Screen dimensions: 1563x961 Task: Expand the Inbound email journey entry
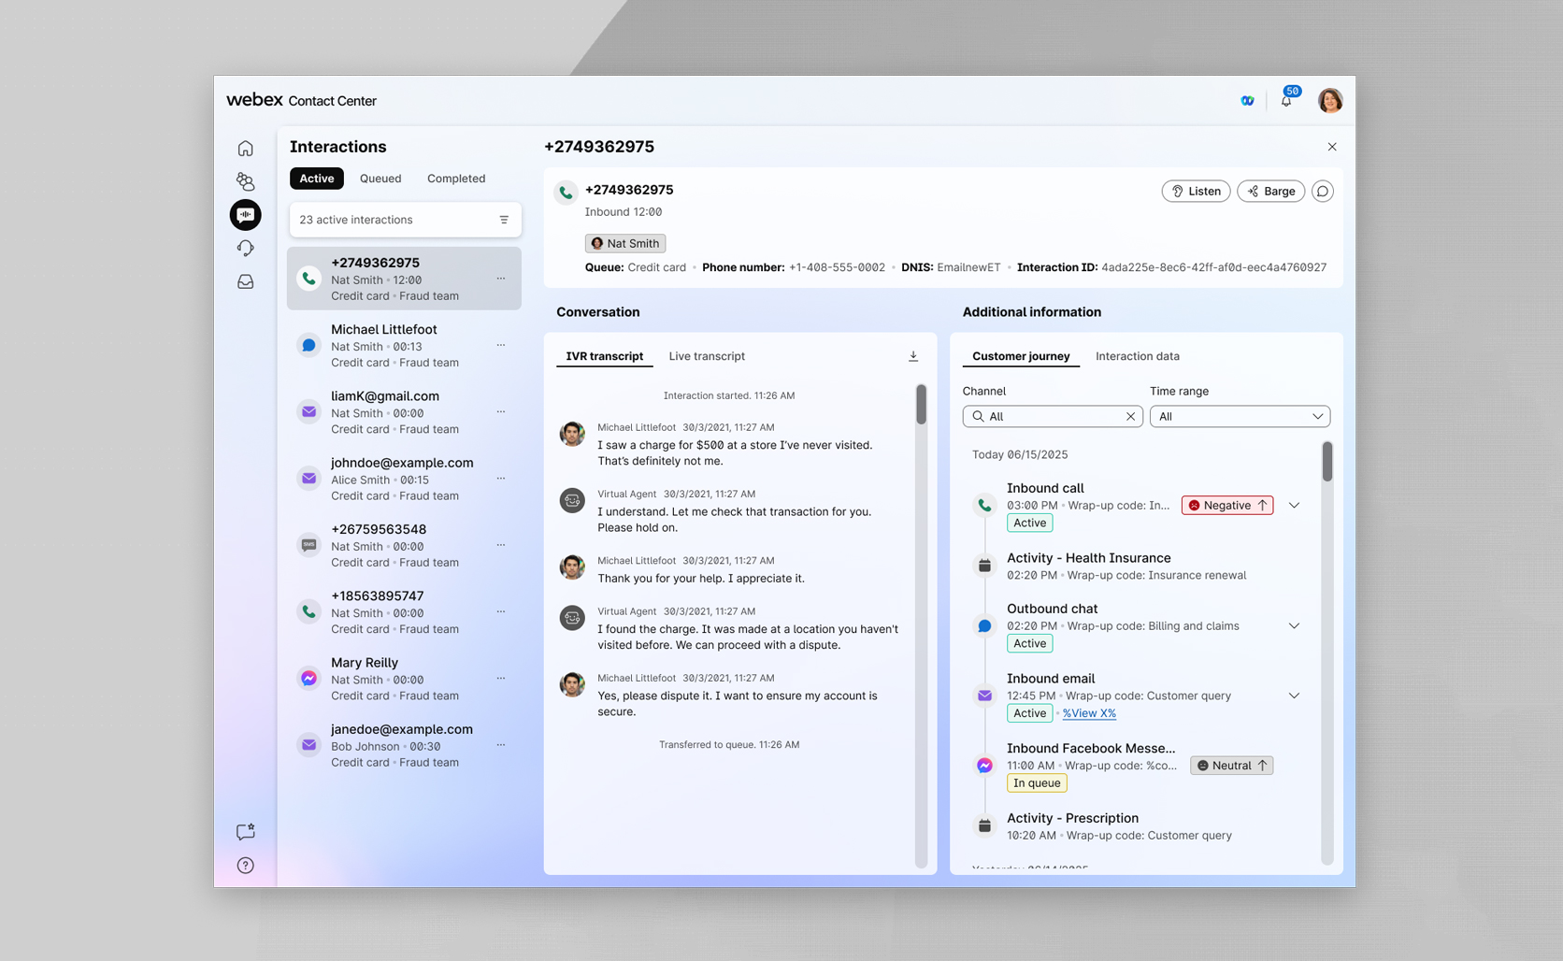[x=1294, y=696]
